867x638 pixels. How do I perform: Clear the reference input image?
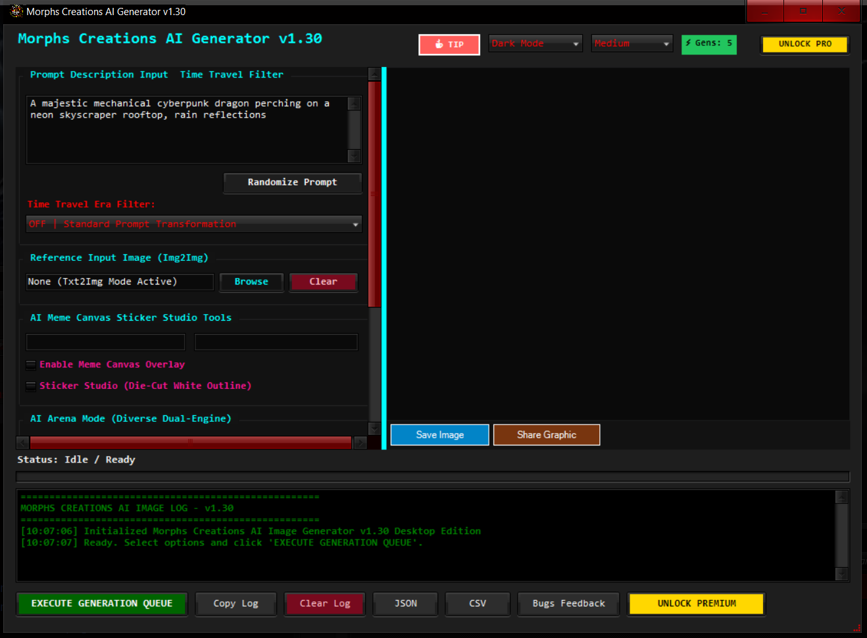[323, 282]
